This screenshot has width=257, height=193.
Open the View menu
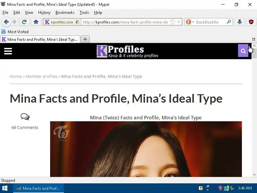[x=29, y=13]
